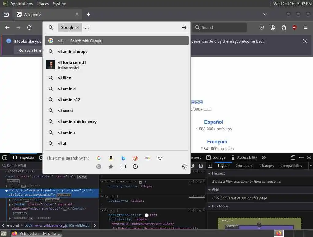
Task: Expand the main element node
Action: (10, 200)
